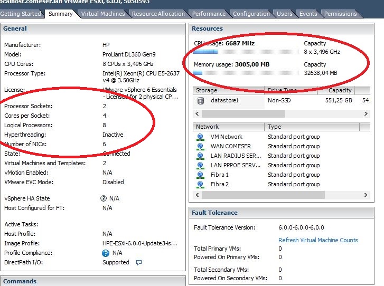Sort storage by Capacity column header
Screen dimensions: 384x286
(x=336, y=90)
